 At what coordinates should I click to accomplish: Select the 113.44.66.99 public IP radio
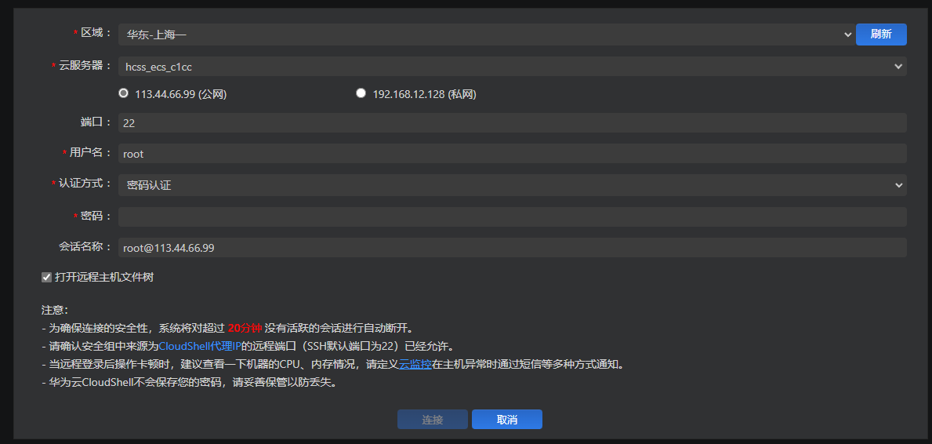pos(124,93)
